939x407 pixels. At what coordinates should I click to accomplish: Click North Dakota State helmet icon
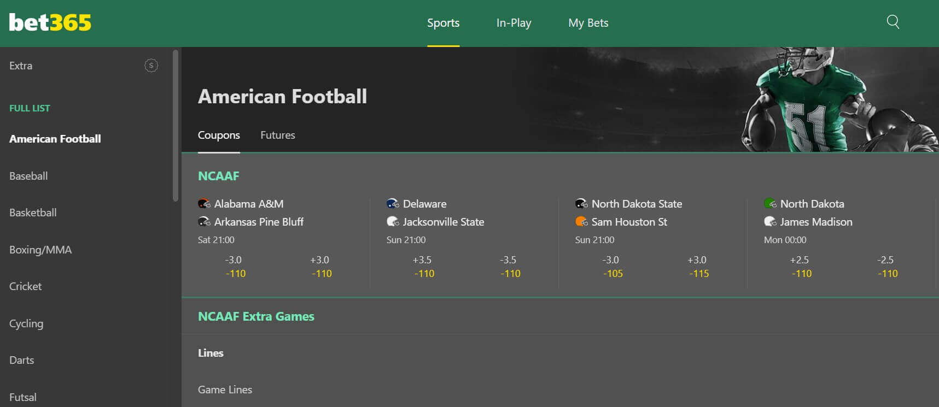(581, 204)
